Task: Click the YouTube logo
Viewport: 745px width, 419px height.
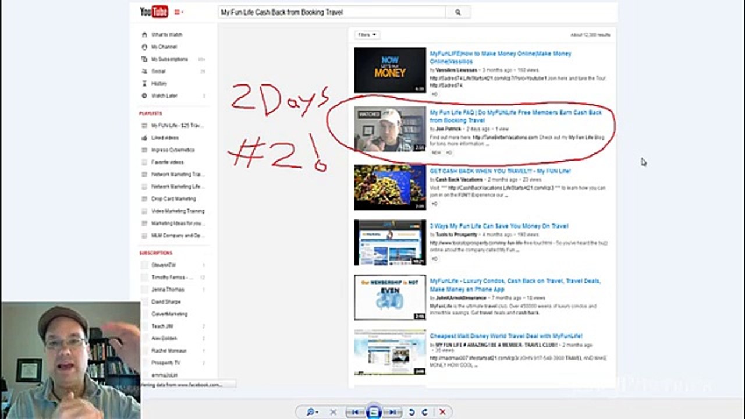Action: (x=154, y=12)
